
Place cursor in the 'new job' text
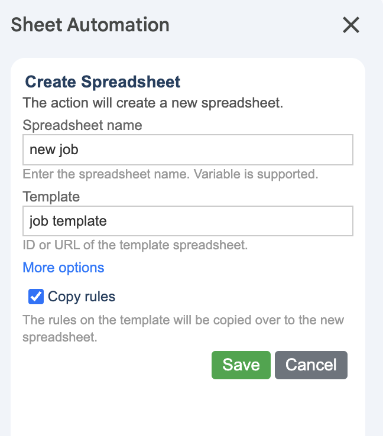pyautogui.click(x=54, y=150)
